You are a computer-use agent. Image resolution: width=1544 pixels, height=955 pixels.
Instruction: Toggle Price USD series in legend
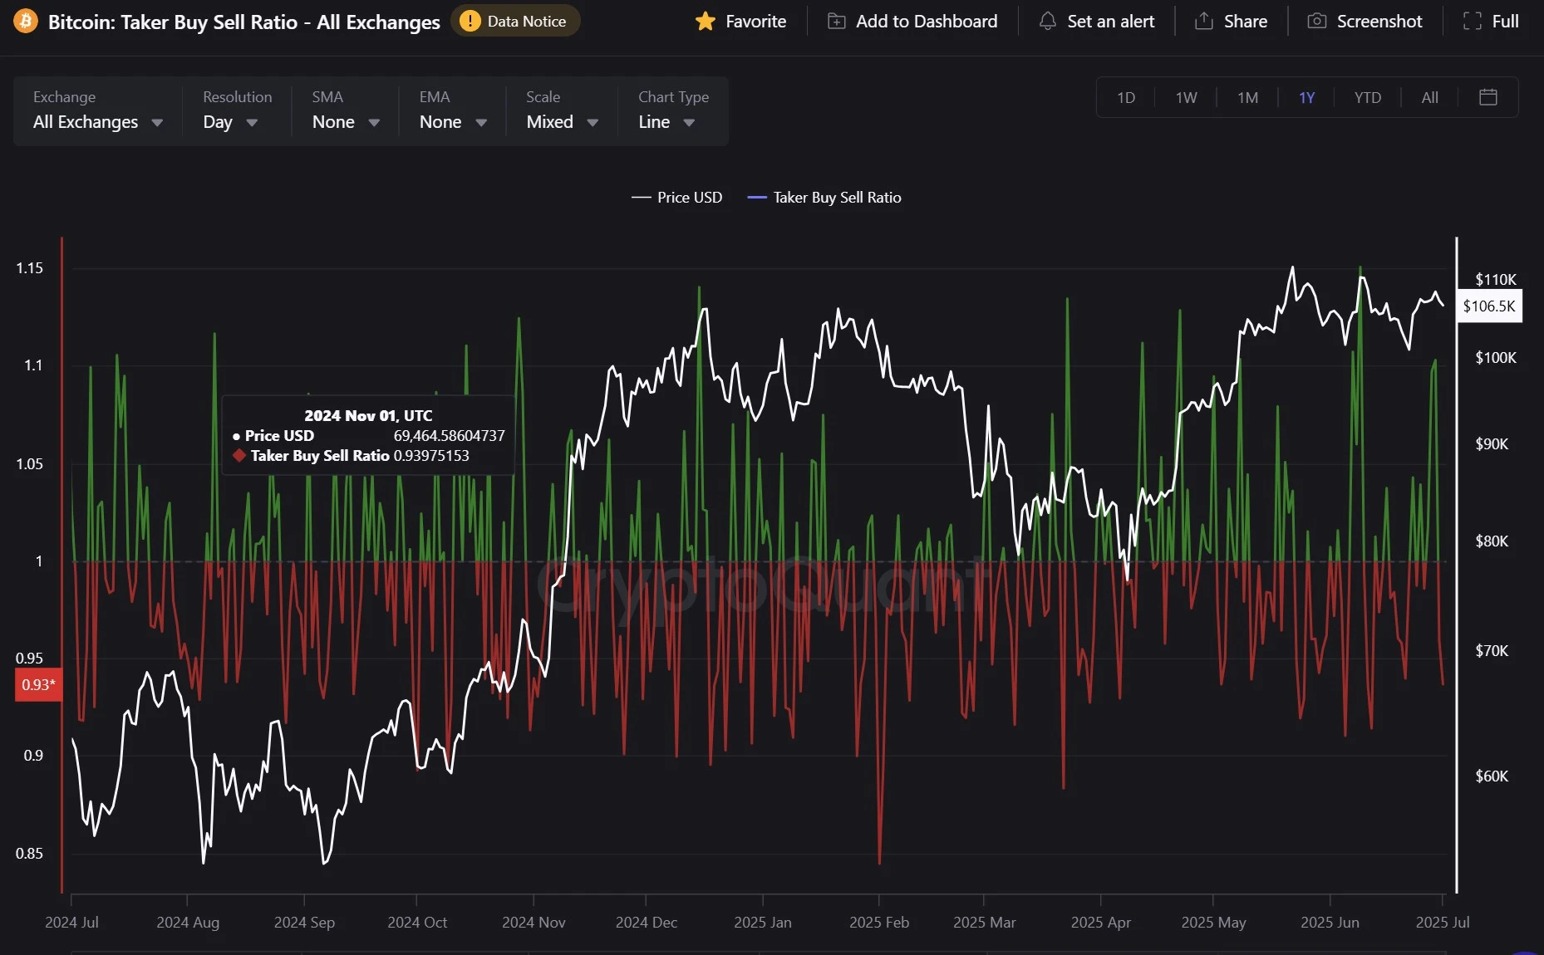677,198
